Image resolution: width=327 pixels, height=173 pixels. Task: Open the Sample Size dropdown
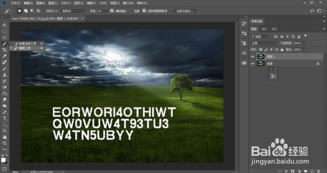74,11
